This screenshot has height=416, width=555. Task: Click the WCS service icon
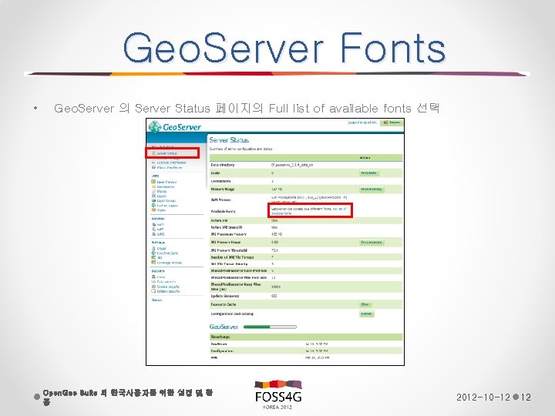153,224
